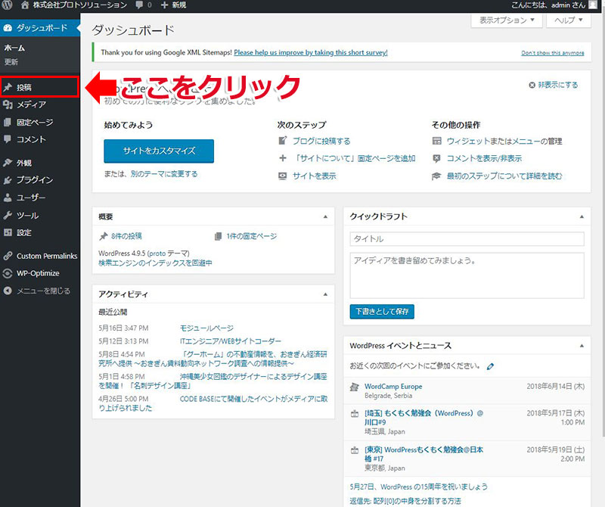The width and height of the screenshot is (605, 507).
Task: Click the quick draft idea text area
Action: (x=467, y=275)
